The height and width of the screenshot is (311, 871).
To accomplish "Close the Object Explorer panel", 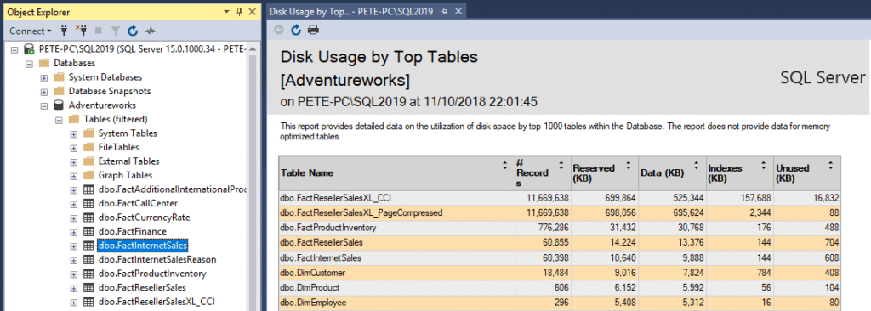I will point(252,11).
